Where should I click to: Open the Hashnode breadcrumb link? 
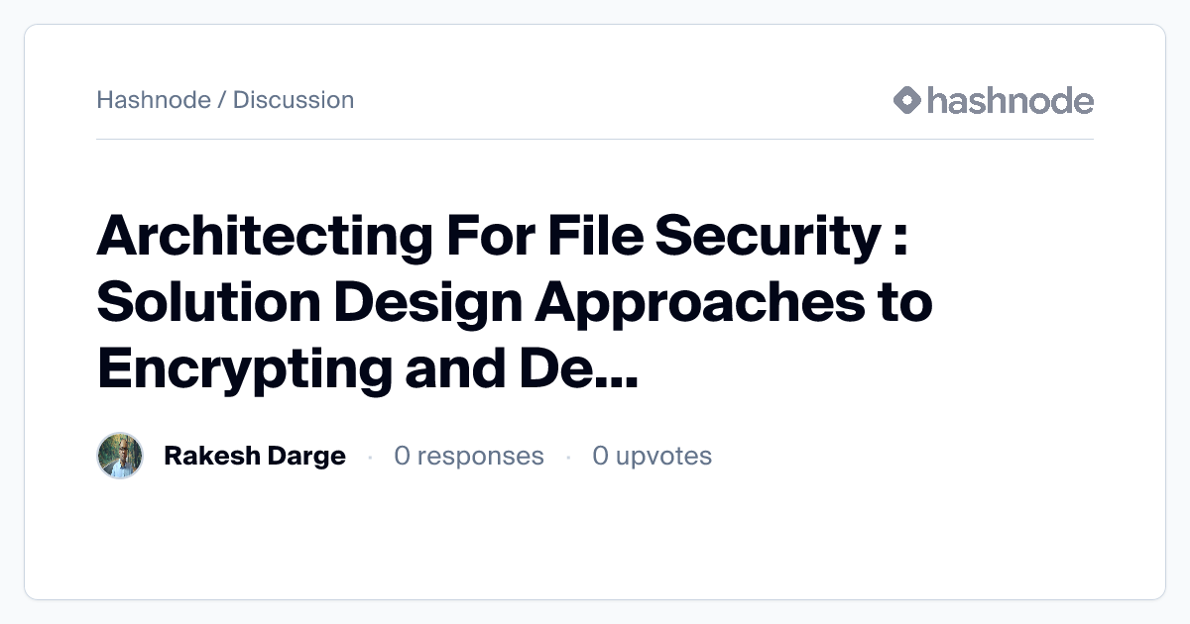154,100
